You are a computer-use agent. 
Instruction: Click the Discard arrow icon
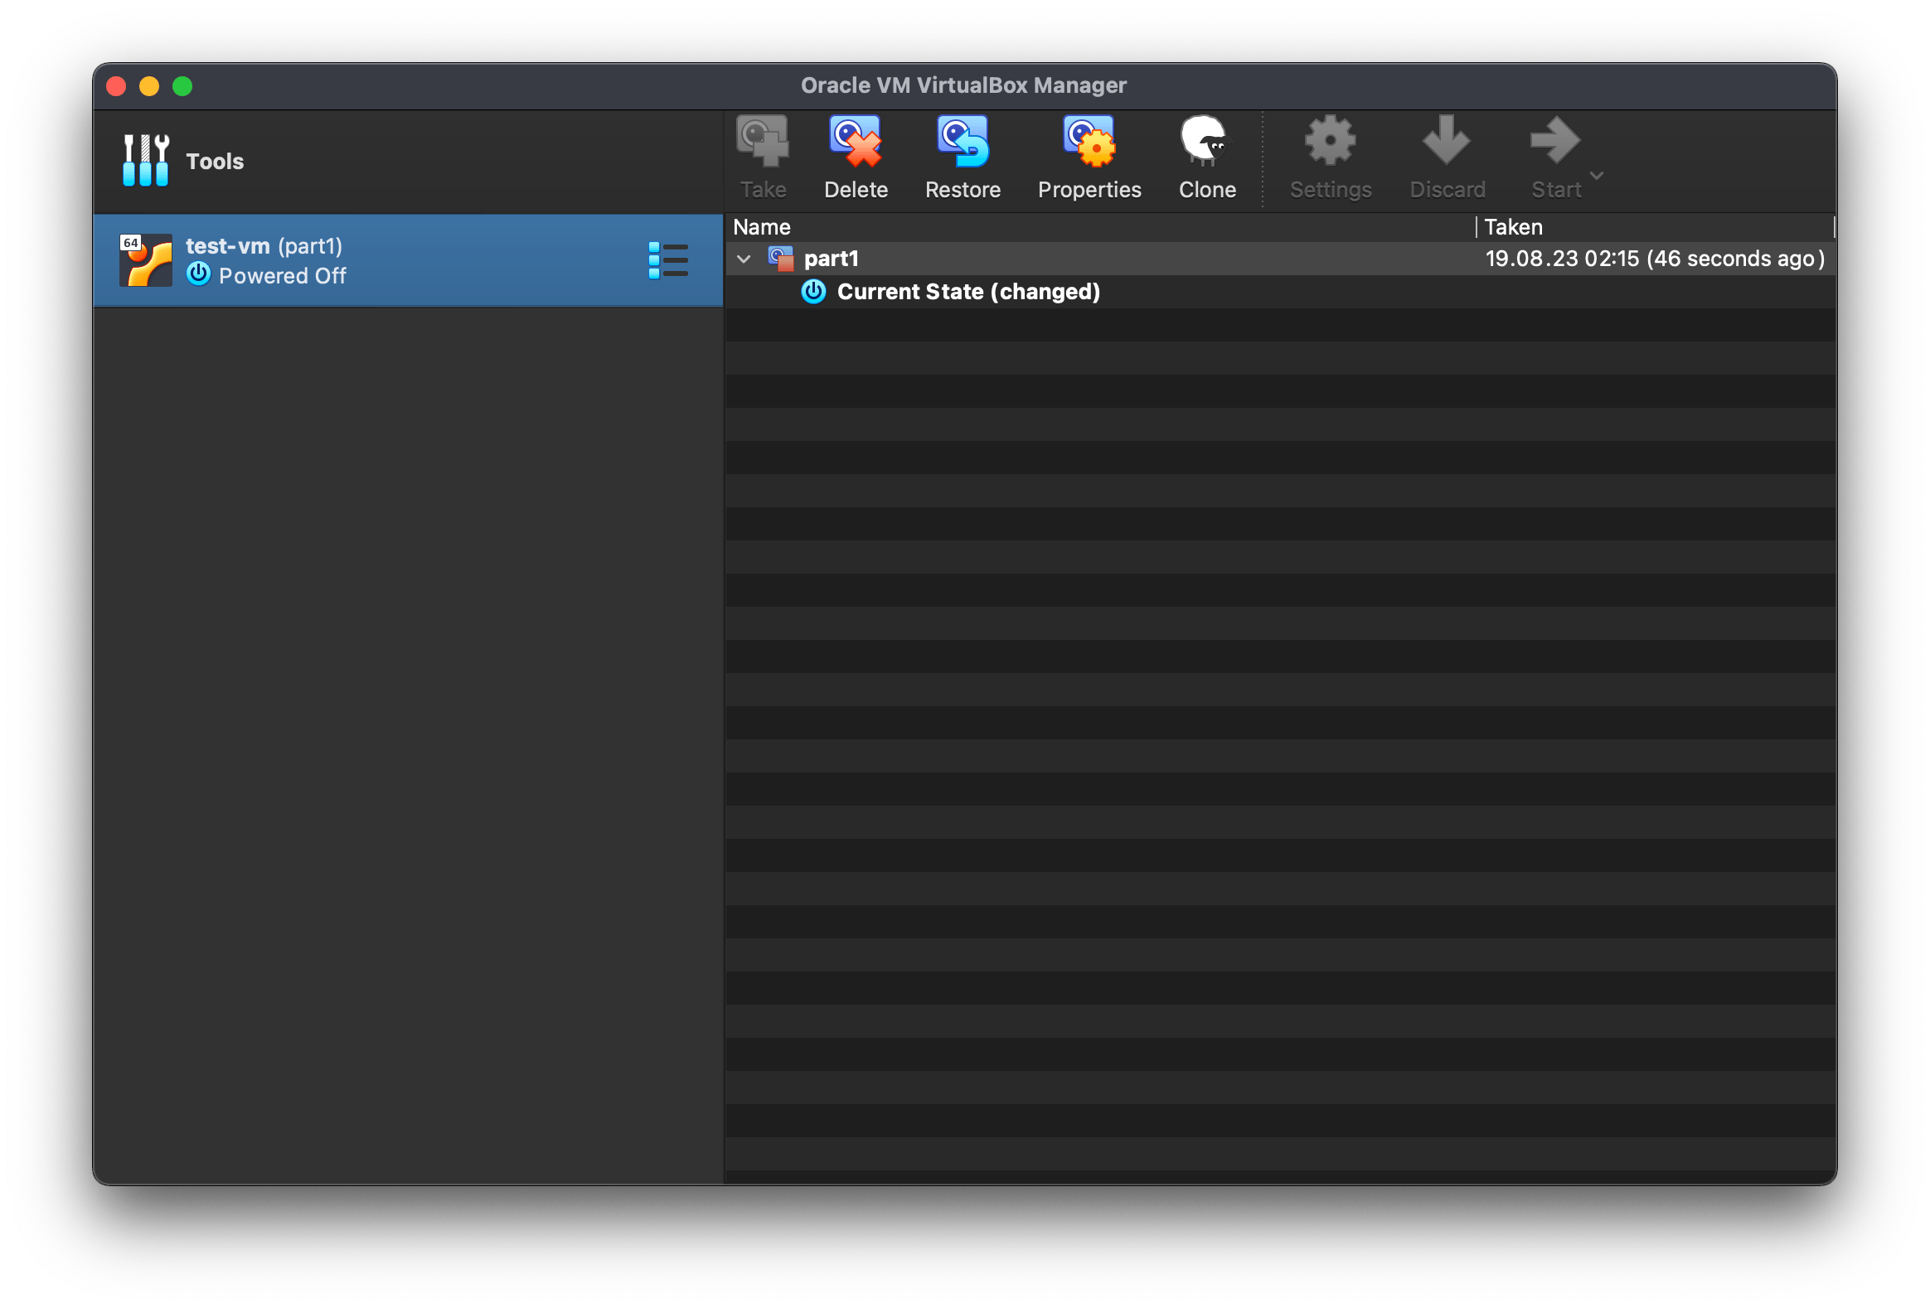[1447, 142]
